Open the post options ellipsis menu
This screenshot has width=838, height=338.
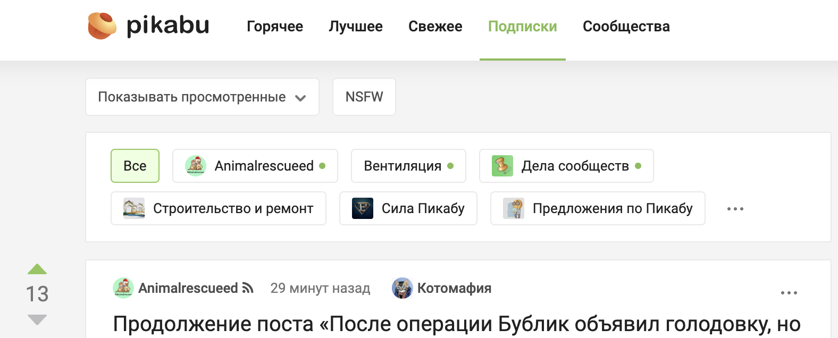(x=789, y=293)
